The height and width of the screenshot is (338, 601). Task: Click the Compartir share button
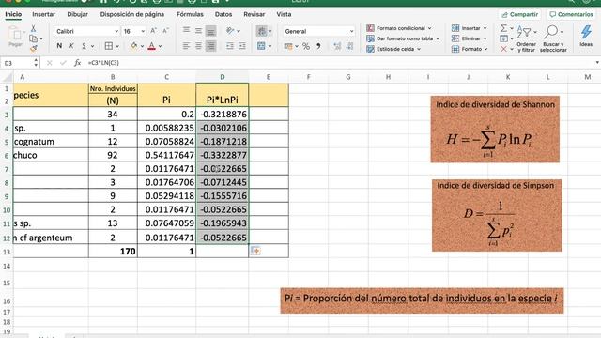click(x=519, y=15)
